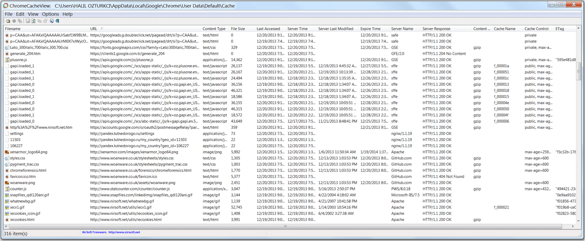Open the File menu
This screenshot has height=241, width=585.
(x=8, y=13)
